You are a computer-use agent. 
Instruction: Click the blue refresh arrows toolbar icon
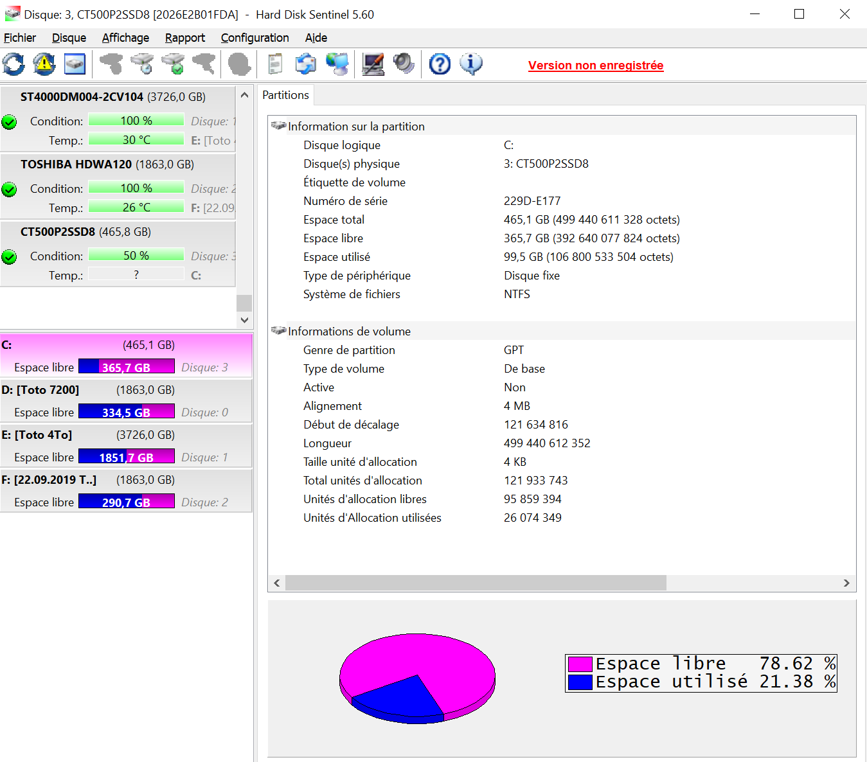[x=13, y=64]
